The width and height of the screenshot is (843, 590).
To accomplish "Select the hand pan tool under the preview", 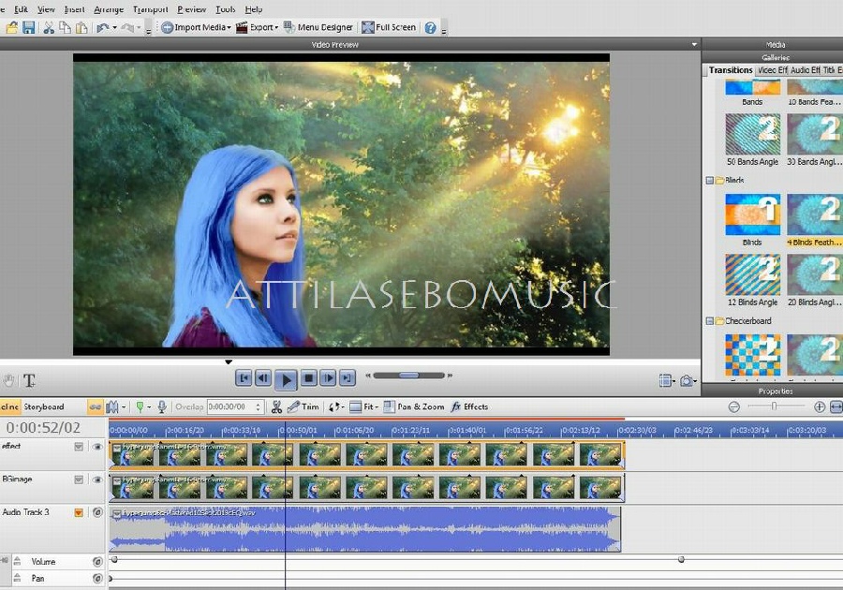I will pos(8,381).
